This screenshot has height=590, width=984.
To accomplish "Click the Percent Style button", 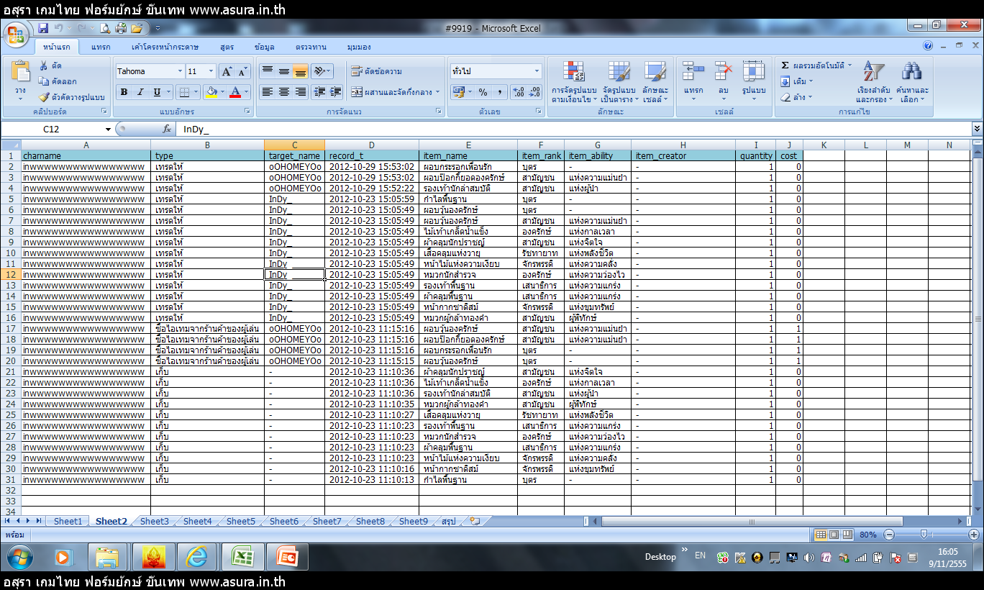I will point(483,92).
